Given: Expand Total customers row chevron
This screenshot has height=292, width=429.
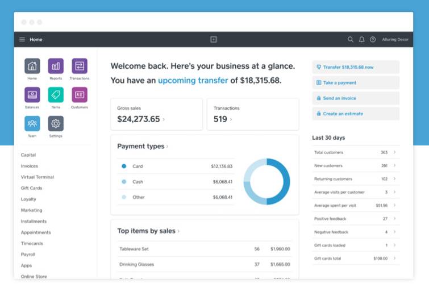Looking at the screenshot, I should [x=394, y=152].
